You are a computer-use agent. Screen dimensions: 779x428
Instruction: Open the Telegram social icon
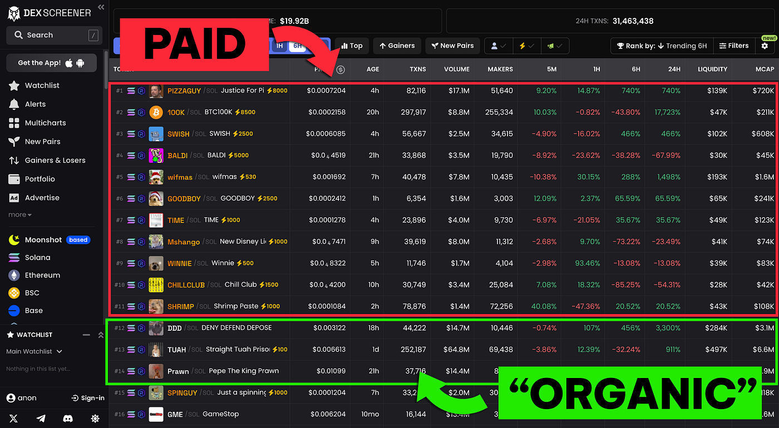[41, 419]
